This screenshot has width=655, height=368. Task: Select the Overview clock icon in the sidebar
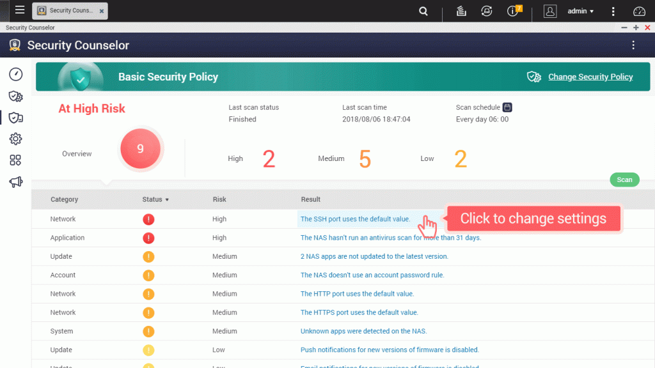click(15, 74)
